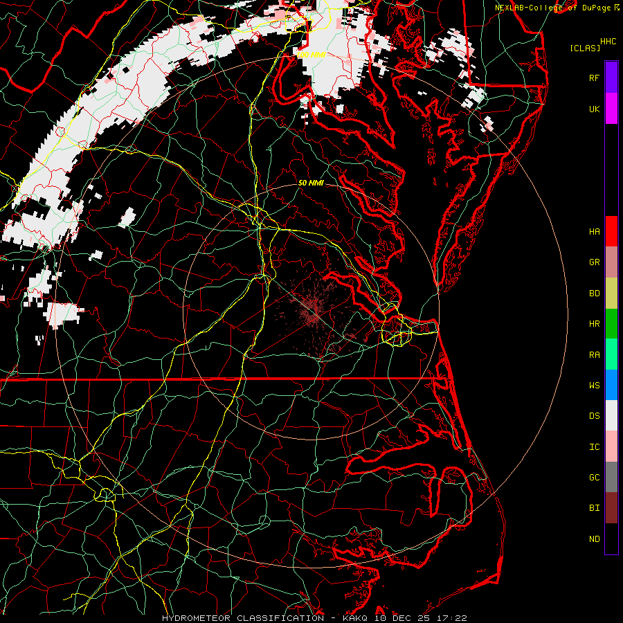Click the RA legend label
The height and width of the screenshot is (623, 623).
pyautogui.click(x=595, y=355)
